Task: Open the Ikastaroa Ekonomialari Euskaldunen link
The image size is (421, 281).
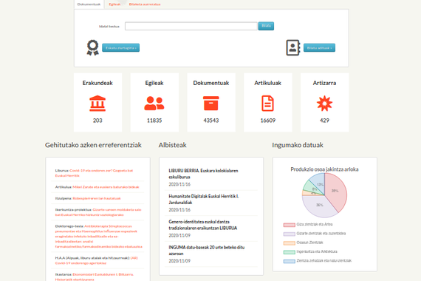Action: [95, 277]
